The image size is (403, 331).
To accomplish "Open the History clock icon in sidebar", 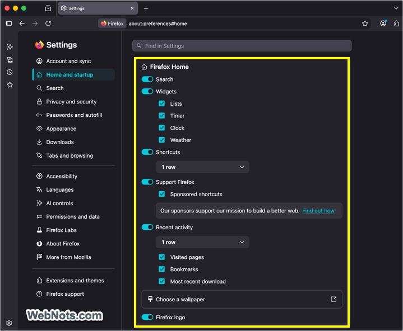I will 10,72.
